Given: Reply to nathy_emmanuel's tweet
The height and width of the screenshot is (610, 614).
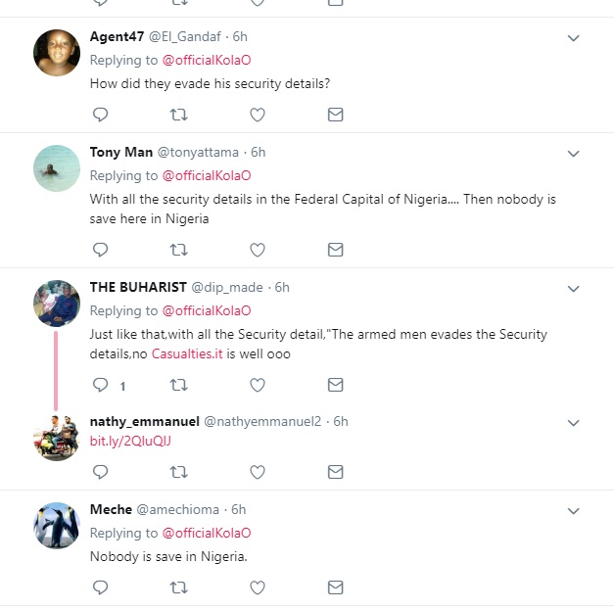Looking at the screenshot, I should click(x=100, y=472).
